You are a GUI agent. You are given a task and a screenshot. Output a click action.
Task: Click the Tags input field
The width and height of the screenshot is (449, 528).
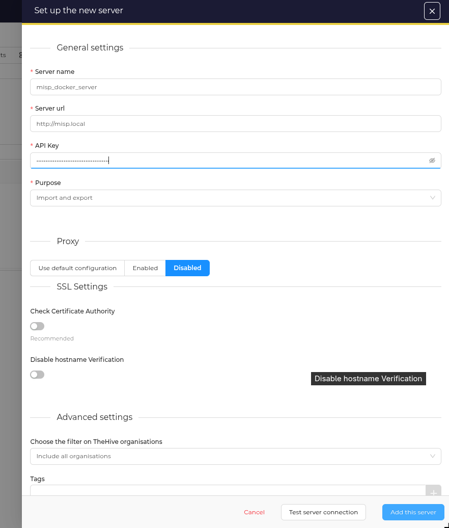[228, 490]
